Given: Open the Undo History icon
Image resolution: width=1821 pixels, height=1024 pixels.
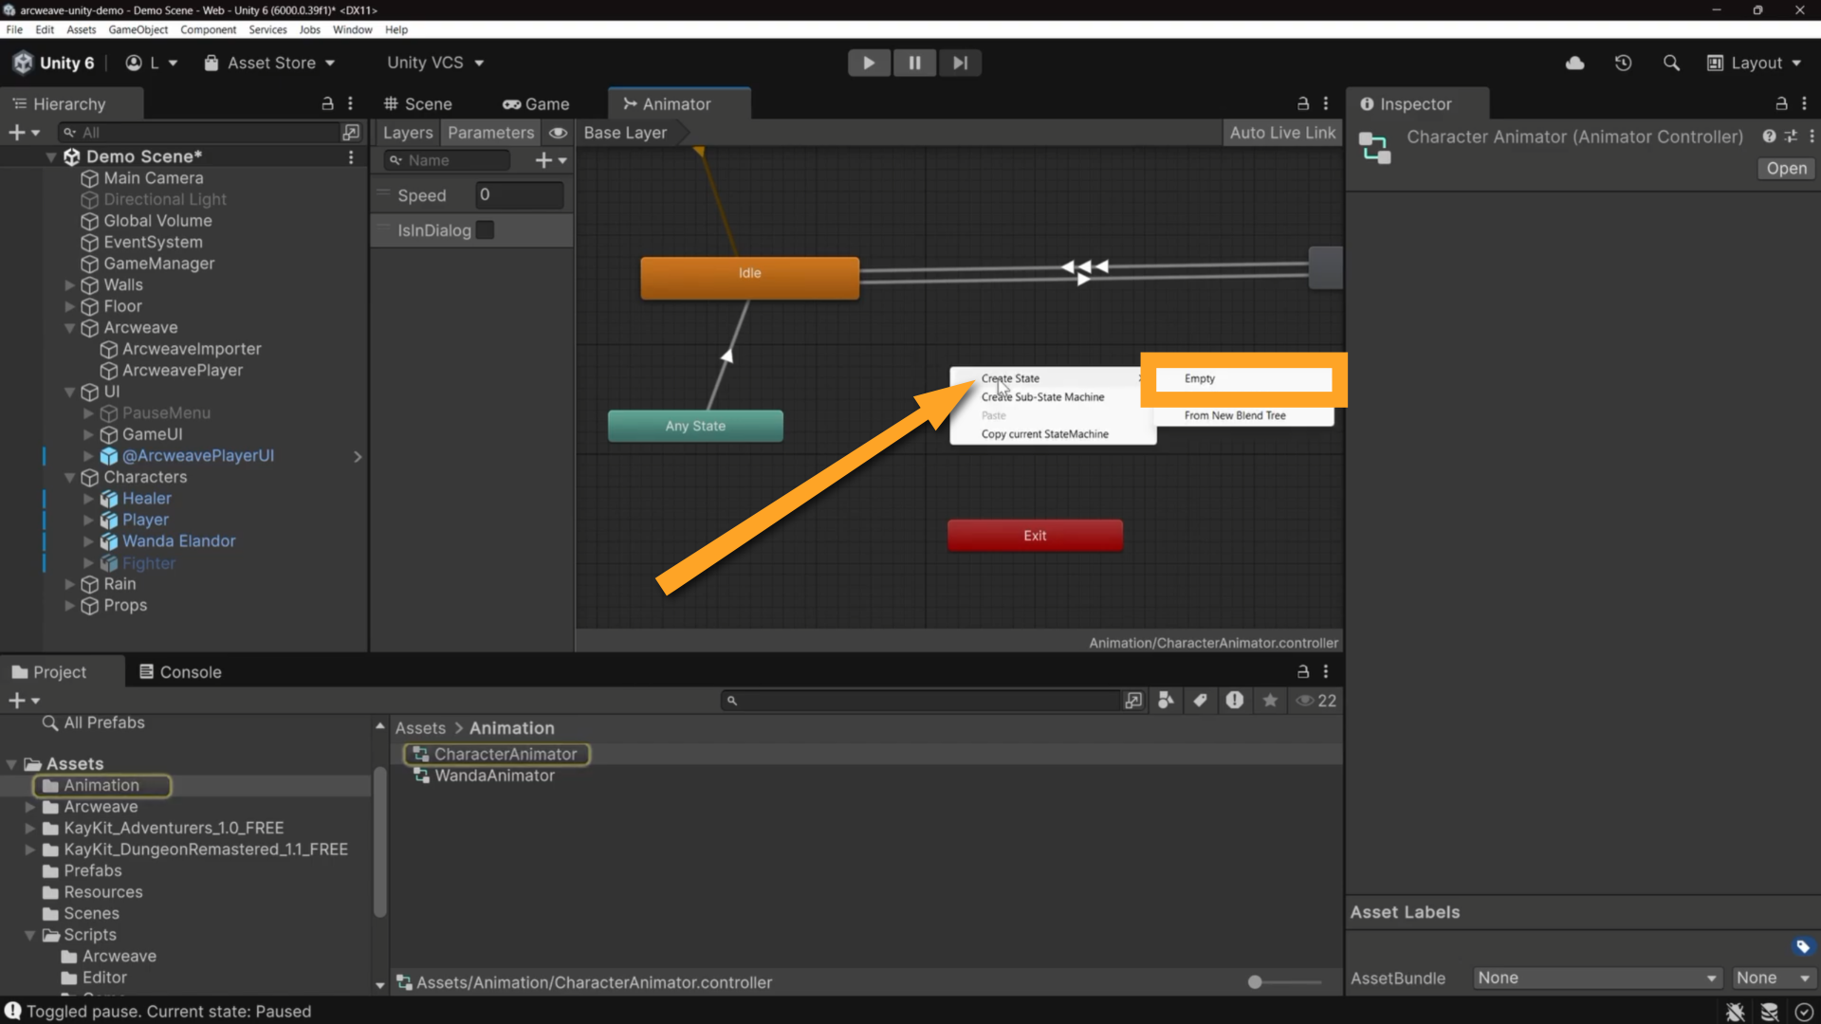Looking at the screenshot, I should [1623, 63].
